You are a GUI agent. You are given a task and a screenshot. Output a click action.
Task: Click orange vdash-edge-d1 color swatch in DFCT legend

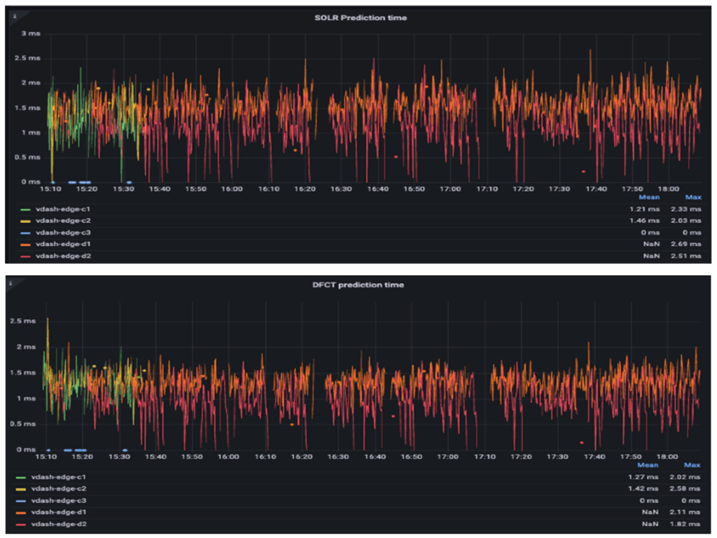pyautogui.click(x=24, y=512)
